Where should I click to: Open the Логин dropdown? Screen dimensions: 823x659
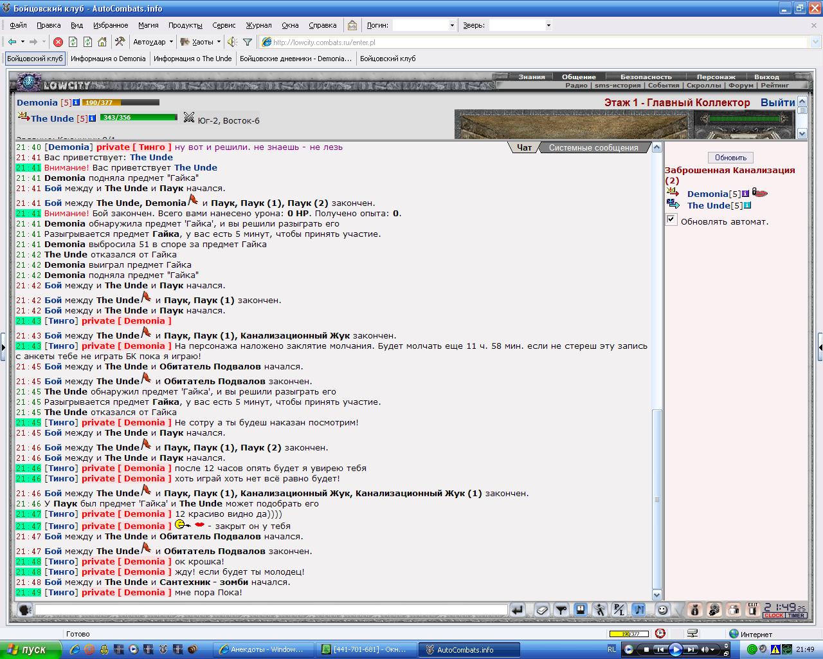[x=452, y=25]
